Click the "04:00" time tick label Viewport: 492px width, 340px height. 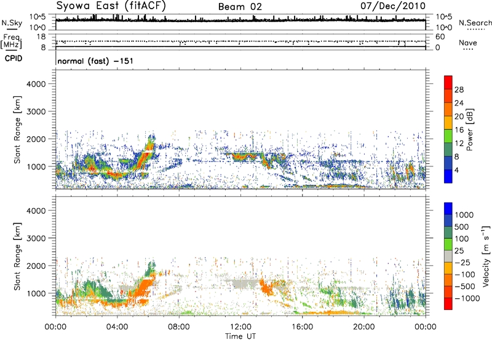(117, 327)
